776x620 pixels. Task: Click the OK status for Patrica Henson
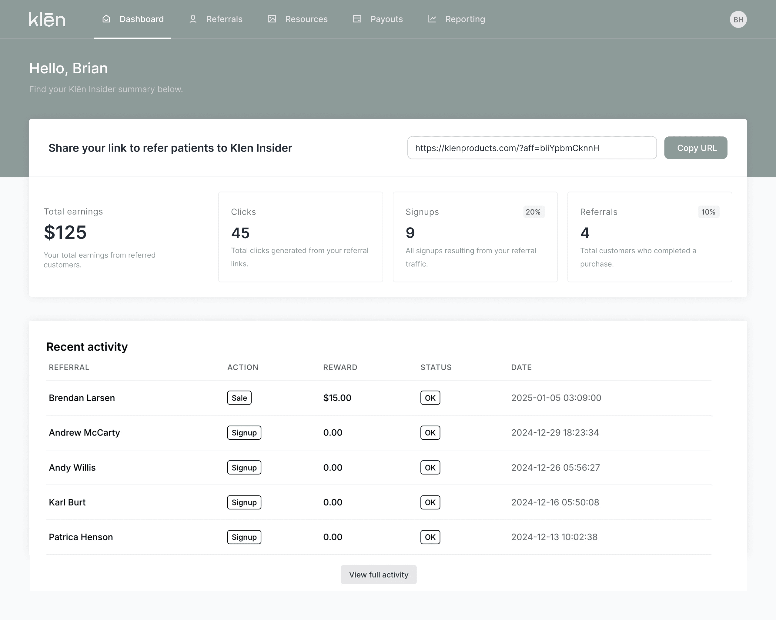[x=430, y=537]
